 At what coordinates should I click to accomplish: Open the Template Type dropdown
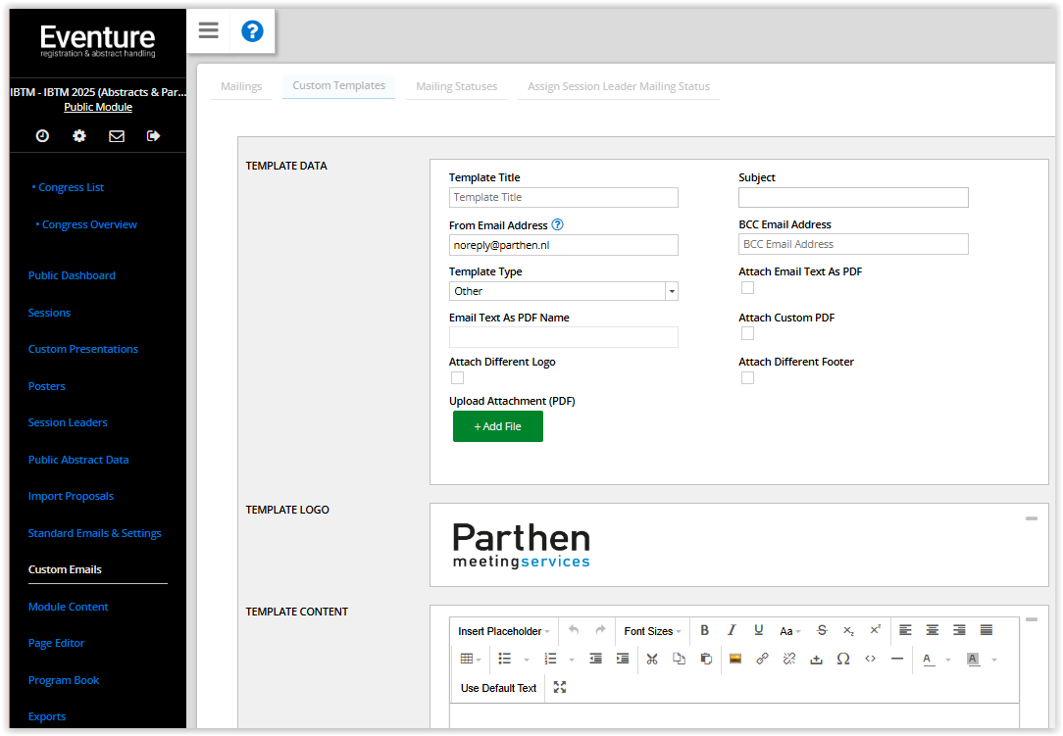[563, 291]
